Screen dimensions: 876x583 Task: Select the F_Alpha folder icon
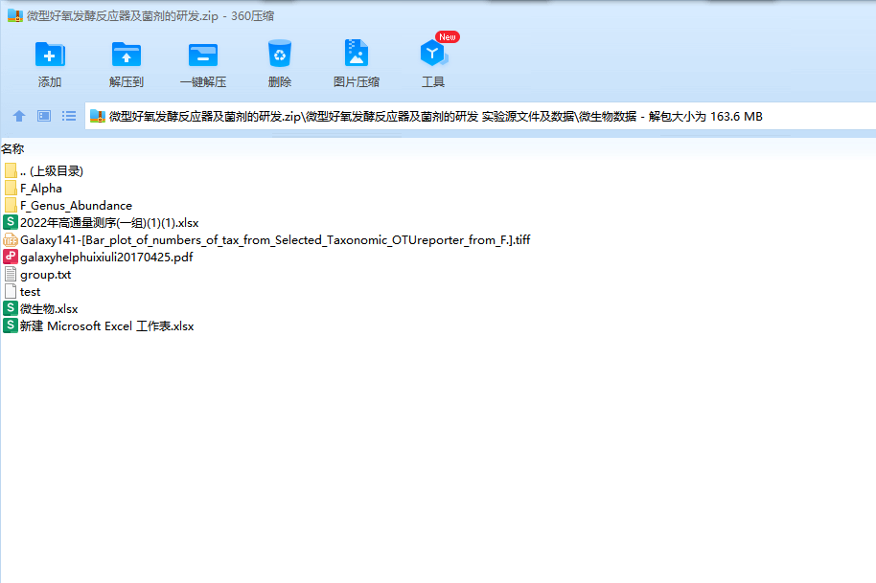tap(10, 188)
